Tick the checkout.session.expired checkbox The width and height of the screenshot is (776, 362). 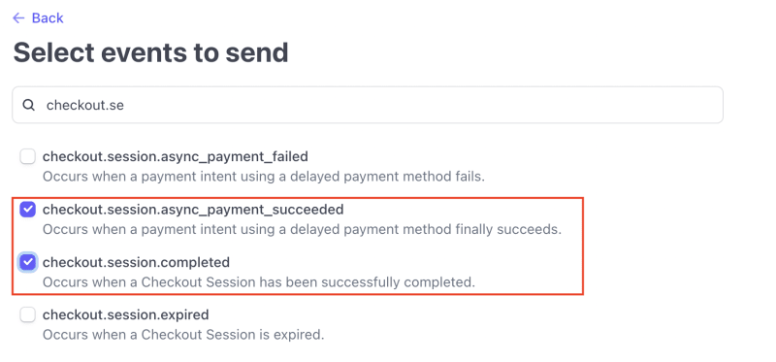28,314
